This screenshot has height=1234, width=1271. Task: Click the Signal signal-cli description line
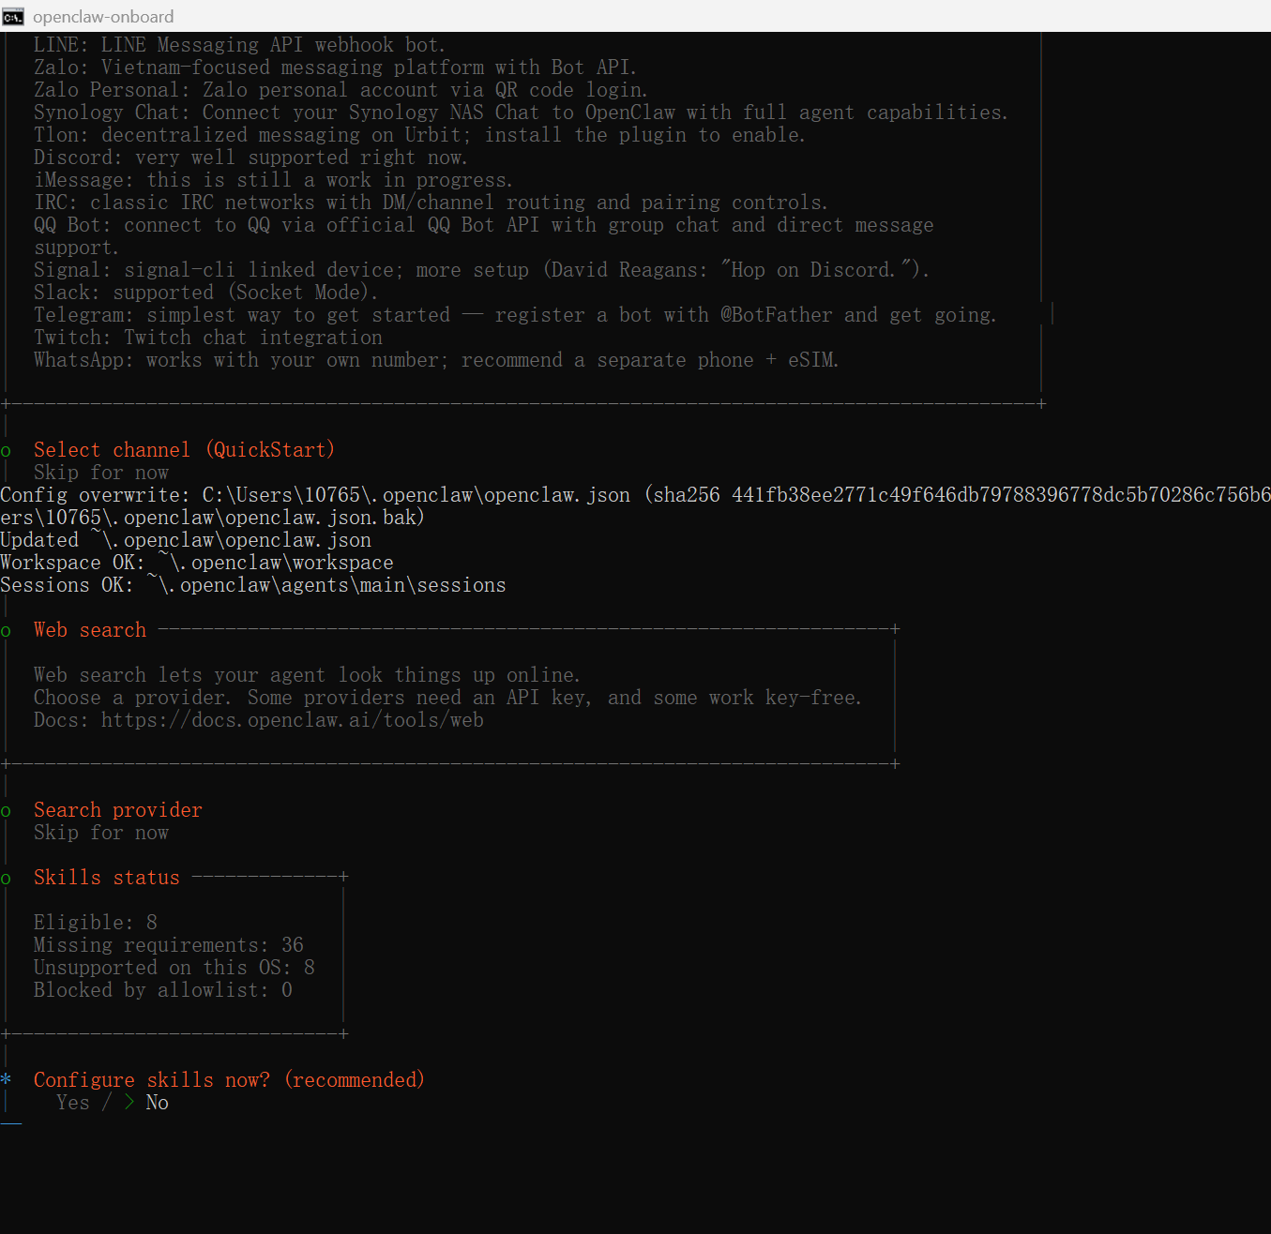coord(481,270)
